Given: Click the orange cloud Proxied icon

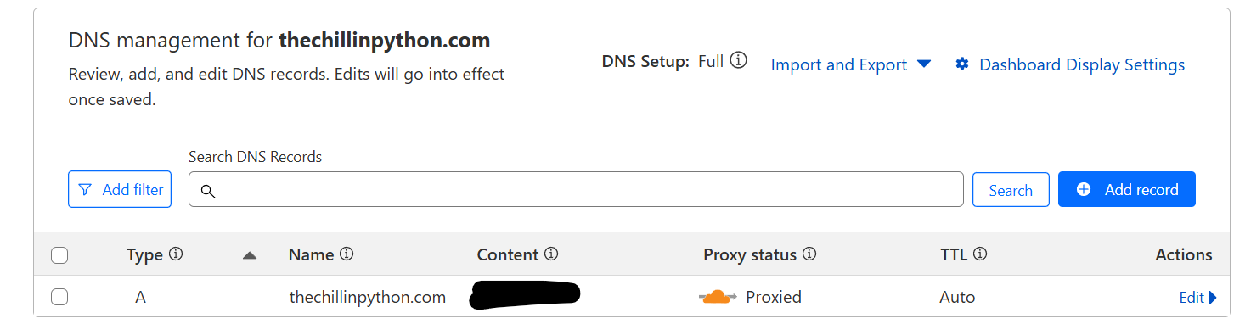Looking at the screenshot, I should [718, 297].
